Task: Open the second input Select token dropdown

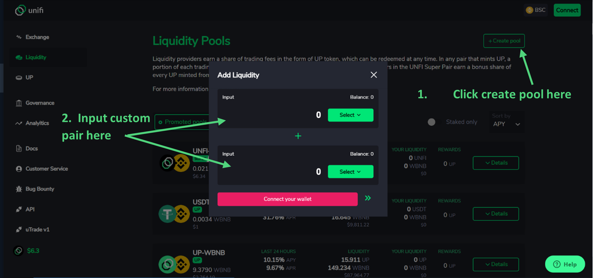Action: [x=350, y=172]
